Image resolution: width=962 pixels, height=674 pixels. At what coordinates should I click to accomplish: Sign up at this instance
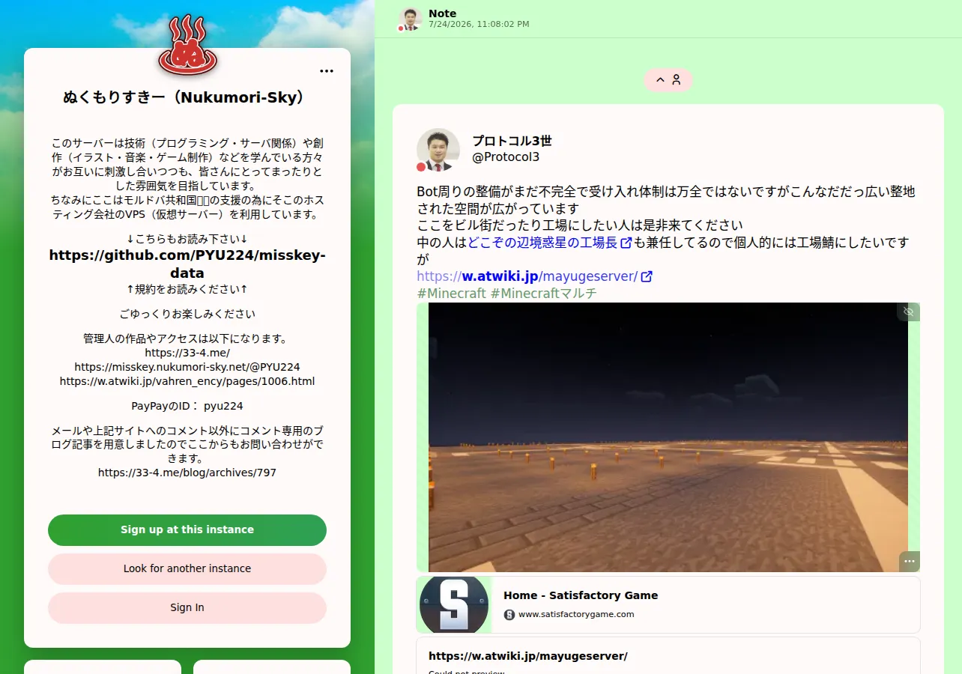pos(187,529)
